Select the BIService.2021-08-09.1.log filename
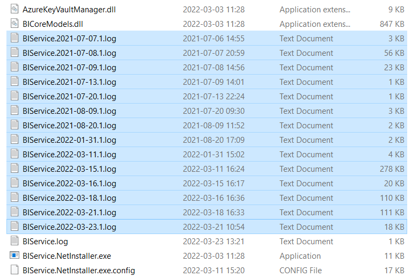The height and width of the screenshot is (277, 419). coord(69,111)
